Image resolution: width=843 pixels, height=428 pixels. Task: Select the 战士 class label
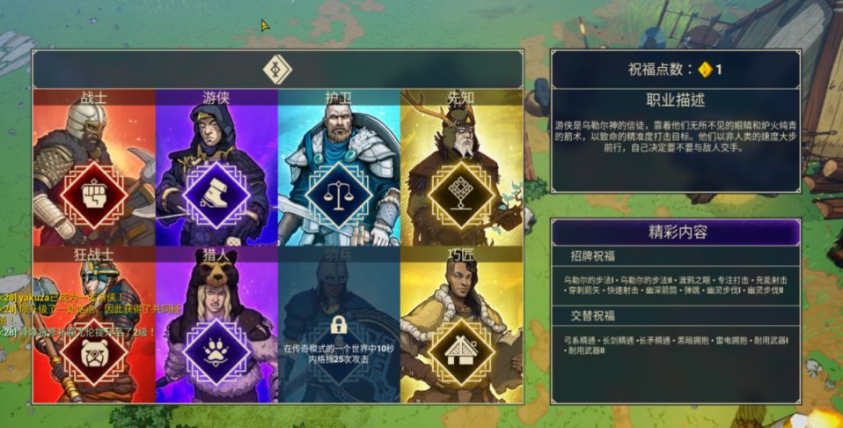click(x=94, y=98)
